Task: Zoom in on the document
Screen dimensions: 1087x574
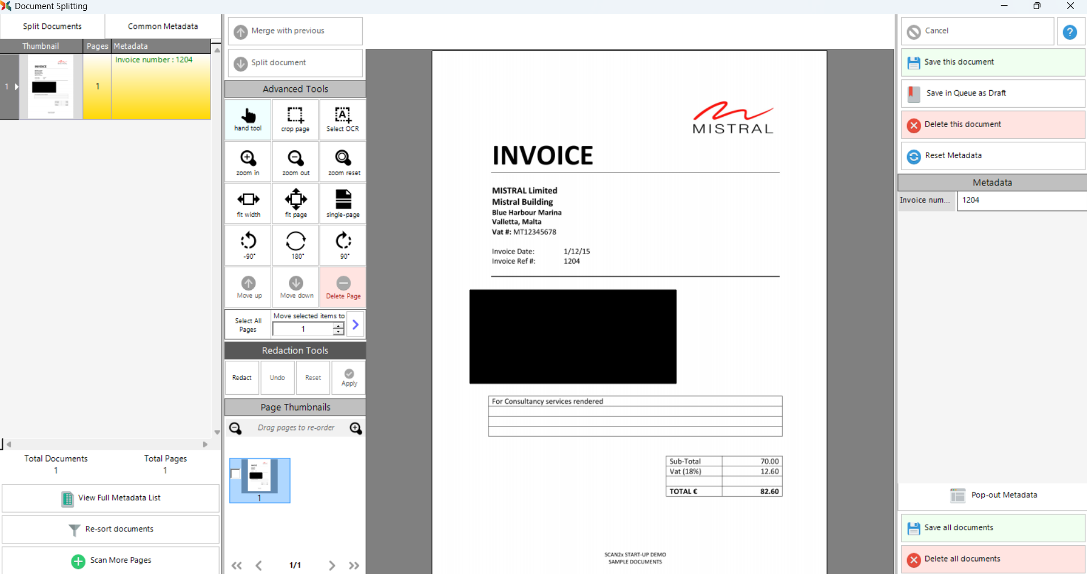Action: coord(248,162)
